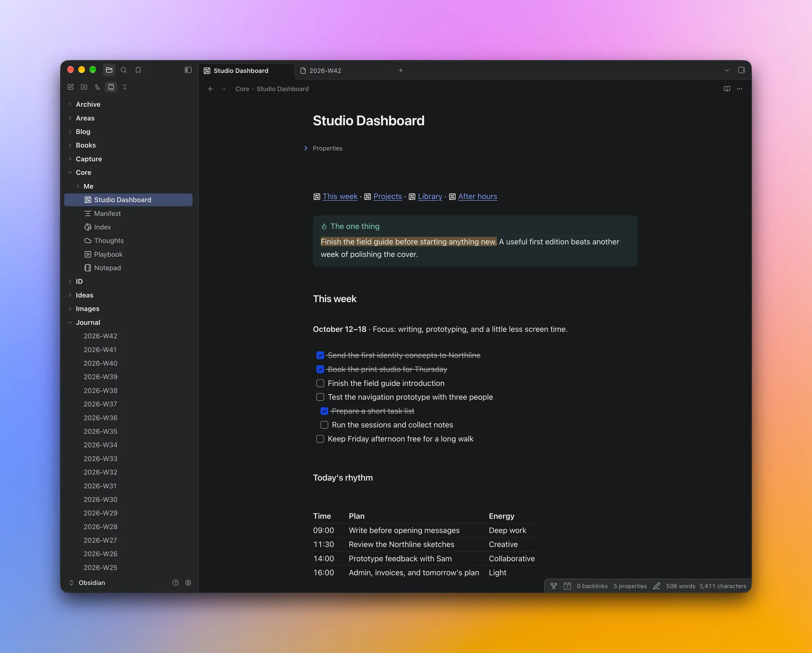The image size is (812, 653).
Task: Follow the This week link
Action: pyautogui.click(x=340, y=197)
